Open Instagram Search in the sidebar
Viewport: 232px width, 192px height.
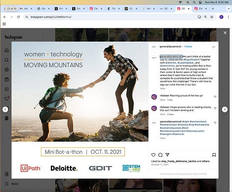pos(7,60)
